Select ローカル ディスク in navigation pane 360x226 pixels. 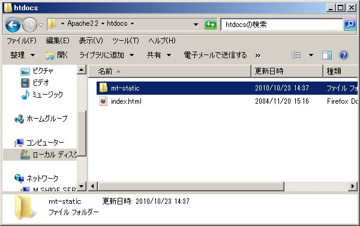coord(55,155)
